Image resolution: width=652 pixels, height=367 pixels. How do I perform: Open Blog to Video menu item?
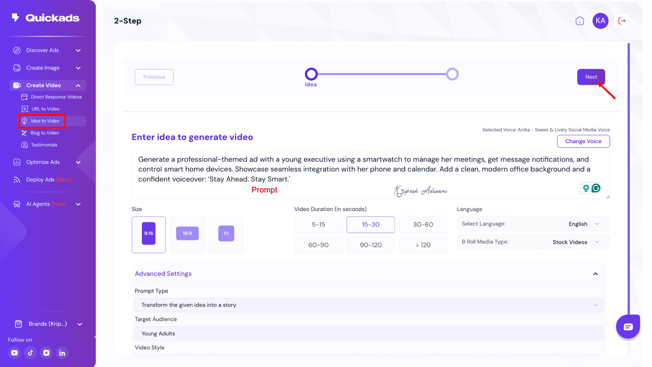44,133
